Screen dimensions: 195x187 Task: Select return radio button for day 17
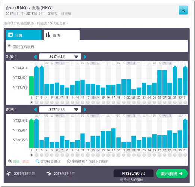pos(113,155)
